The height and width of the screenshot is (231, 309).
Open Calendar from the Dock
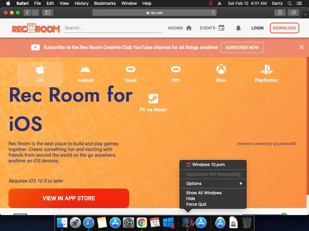[155, 223]
